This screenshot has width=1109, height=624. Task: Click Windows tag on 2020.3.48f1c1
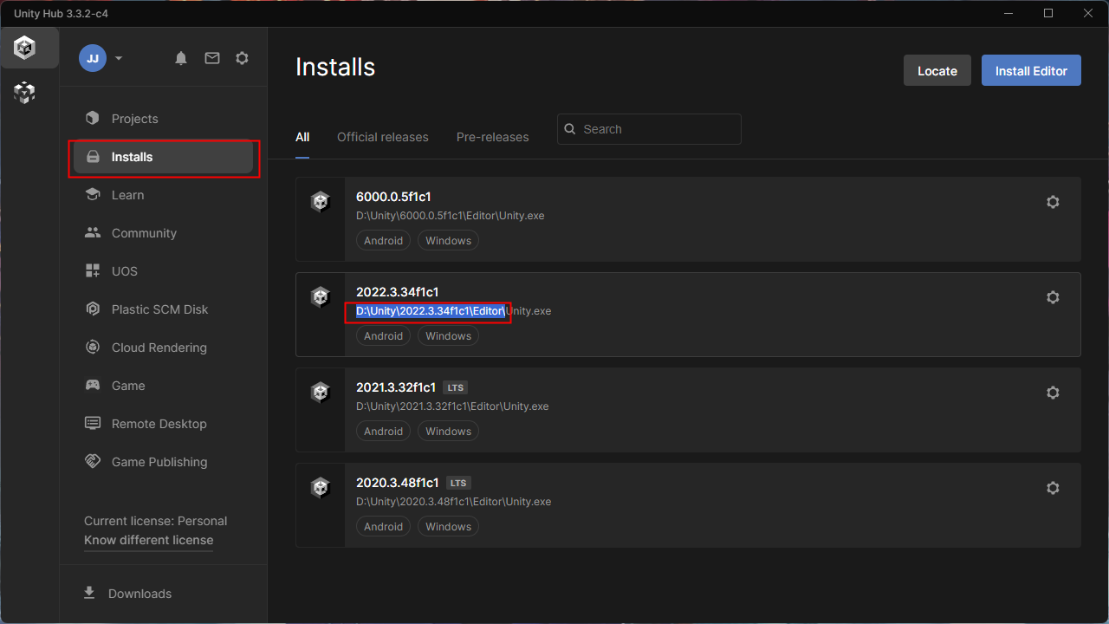coord(449,526)
